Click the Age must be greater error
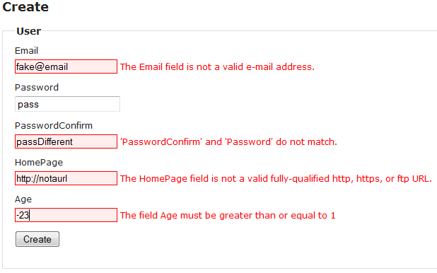Image resolution: width=437 pixels, height=273 pixels. pos(228,215)
